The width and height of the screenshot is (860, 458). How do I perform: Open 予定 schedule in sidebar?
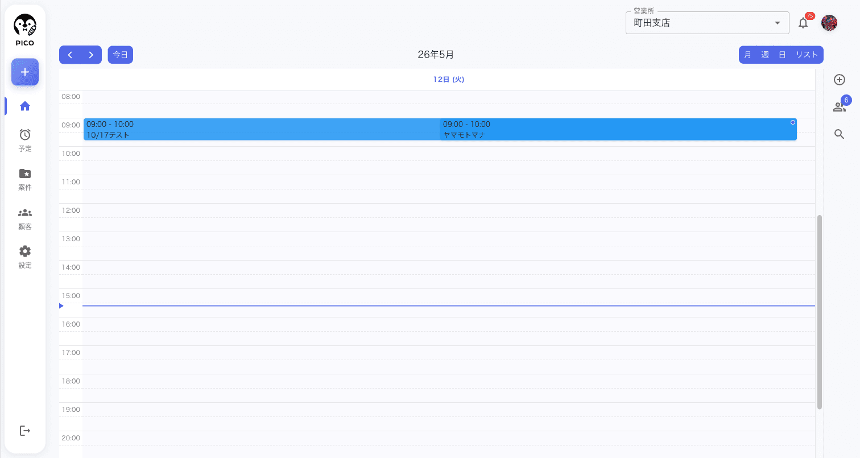(x=25, y=141)
